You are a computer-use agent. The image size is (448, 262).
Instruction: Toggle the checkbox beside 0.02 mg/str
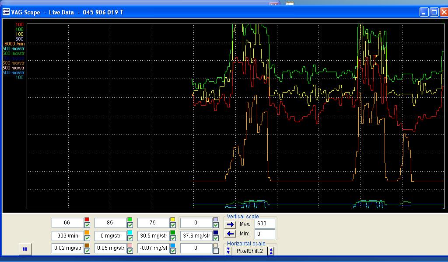coord(87,251)
